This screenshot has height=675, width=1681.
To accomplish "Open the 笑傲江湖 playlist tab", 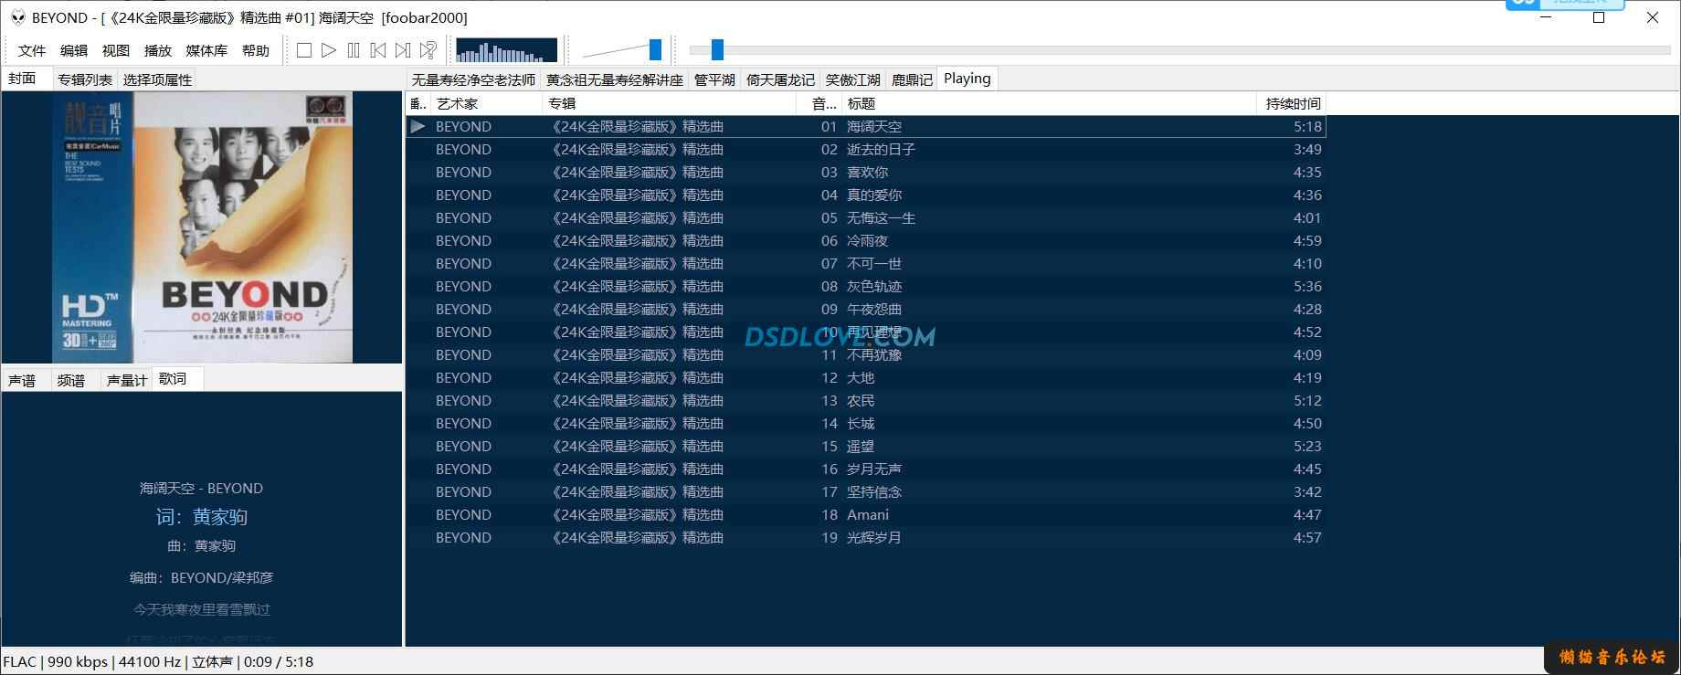I will coord(853,79).
